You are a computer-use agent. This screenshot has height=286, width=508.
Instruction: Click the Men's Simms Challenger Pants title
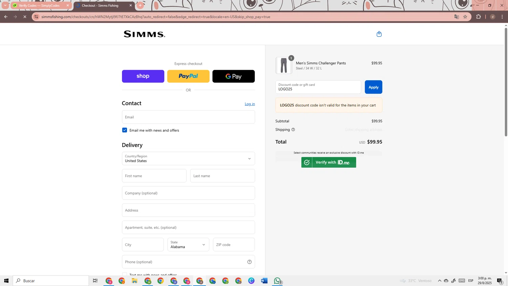321,63
